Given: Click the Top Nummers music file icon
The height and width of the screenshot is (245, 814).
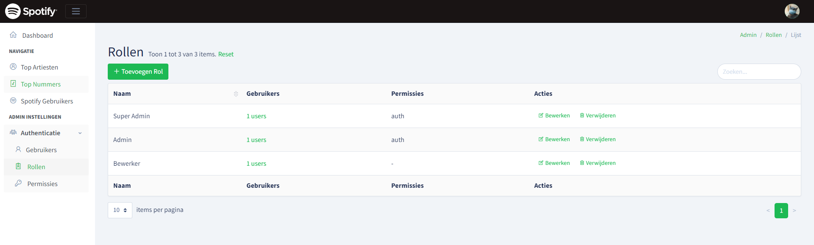Looking at the screenshot, I should click(x=13, y=84).
